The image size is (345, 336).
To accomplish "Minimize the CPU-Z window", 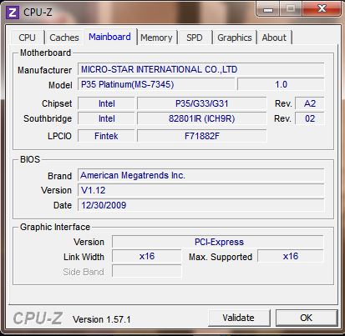I will (268, 9).
